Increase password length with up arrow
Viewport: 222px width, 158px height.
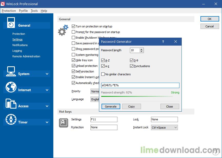141,49
